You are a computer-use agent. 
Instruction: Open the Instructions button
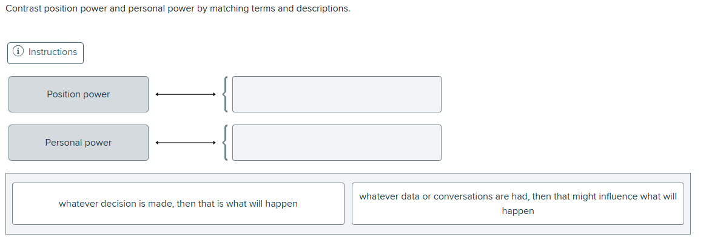[x=45, y=53]
